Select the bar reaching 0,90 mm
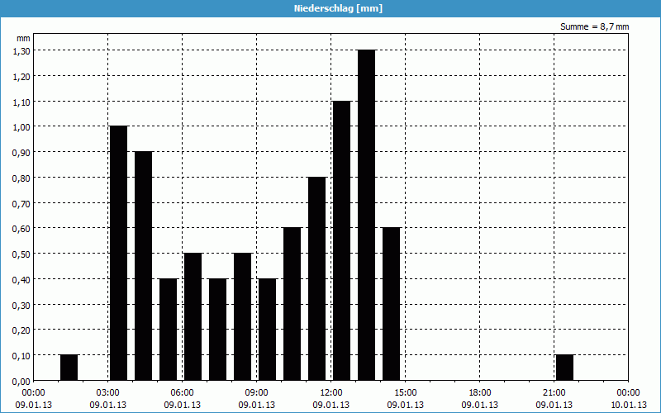This screenshot has height=413, width=661. (143, 264)
